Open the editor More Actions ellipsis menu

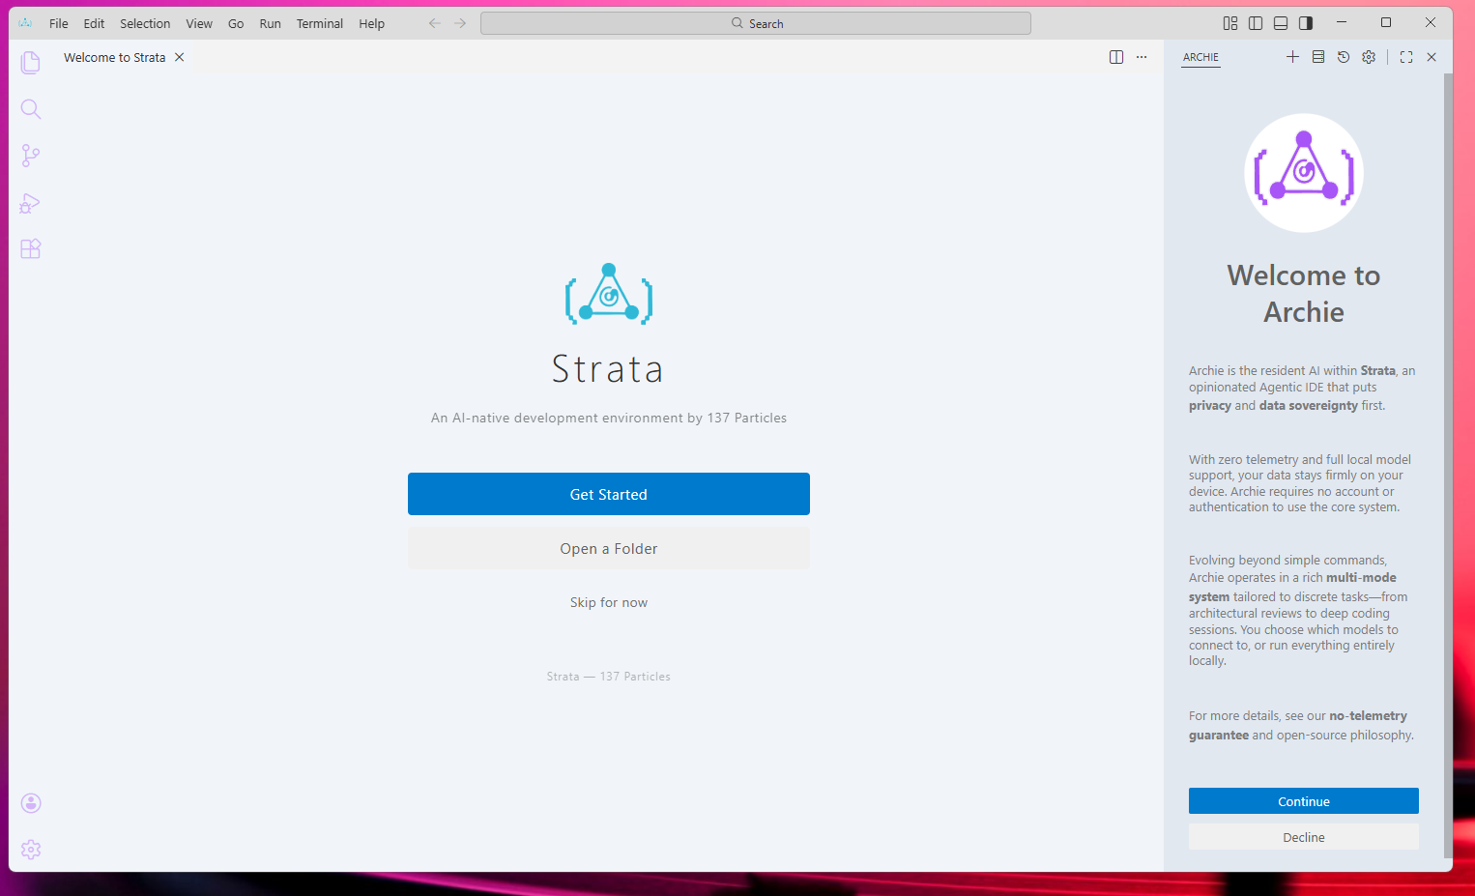[1142, 57]
